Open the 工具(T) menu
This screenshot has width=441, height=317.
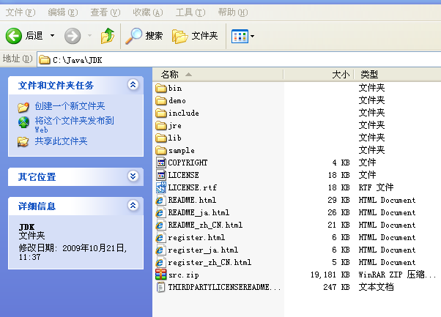(x=190, y=12)
